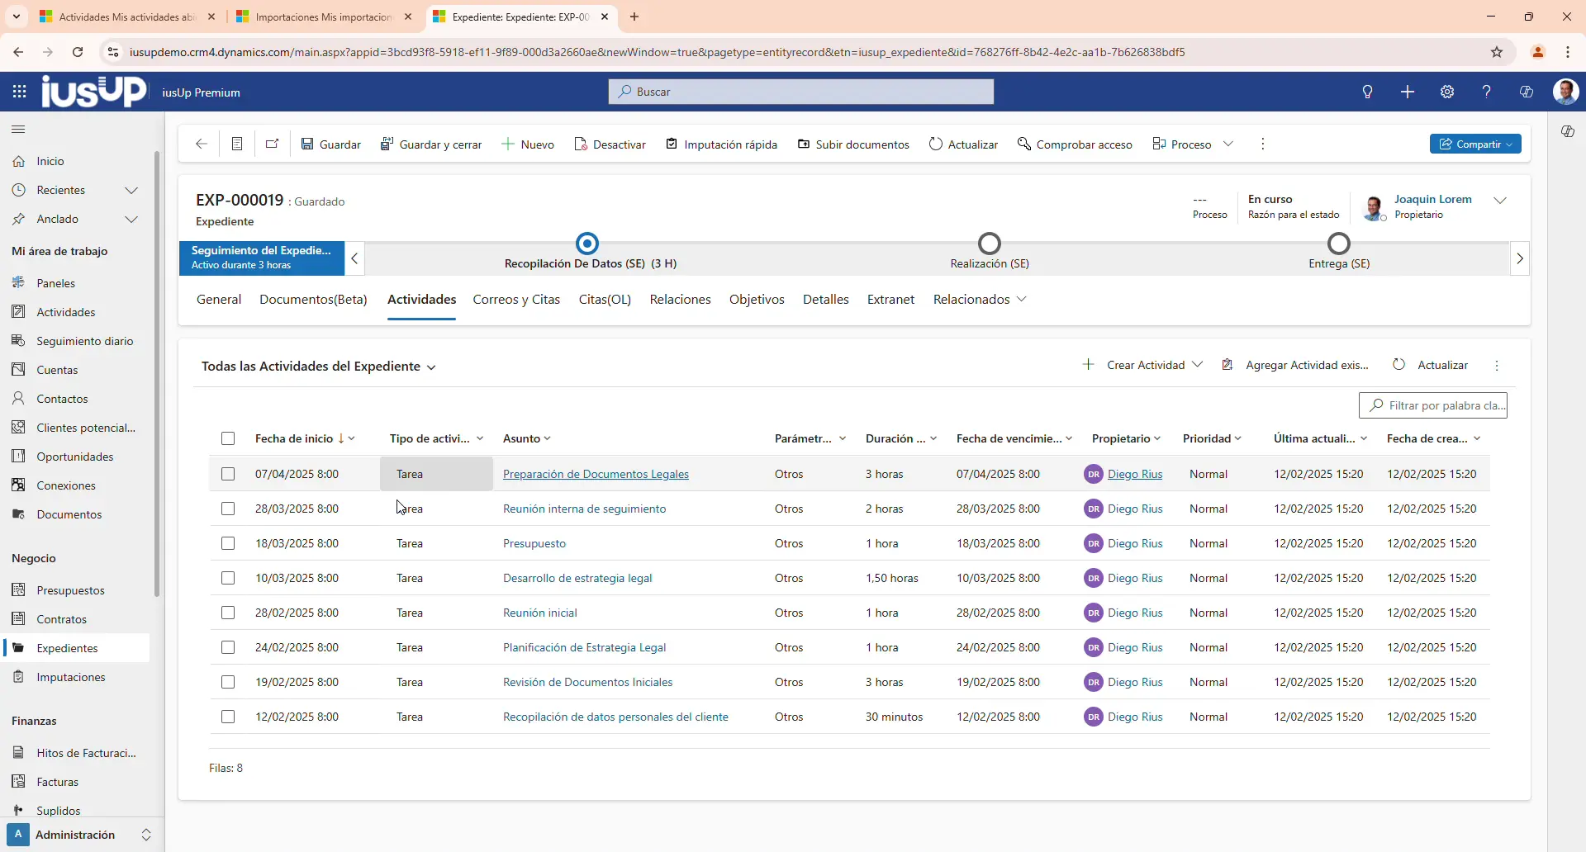The image size is (1586, 852).
Task: Click the Realización (SE) stage marker
Action: 990,244
